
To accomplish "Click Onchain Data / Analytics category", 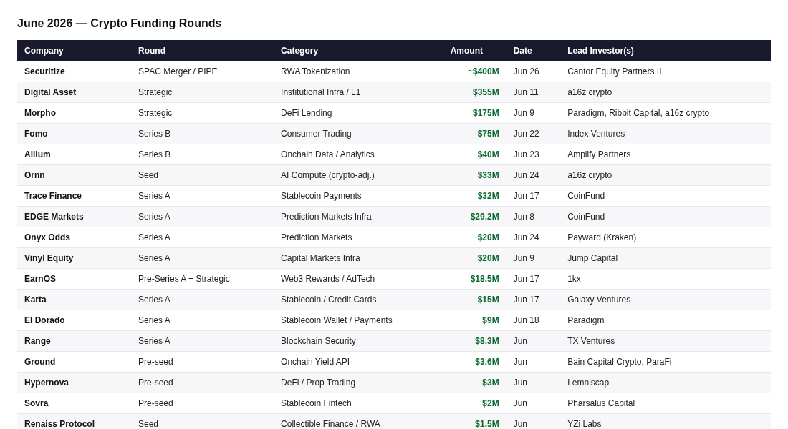I will coord(327,154).
